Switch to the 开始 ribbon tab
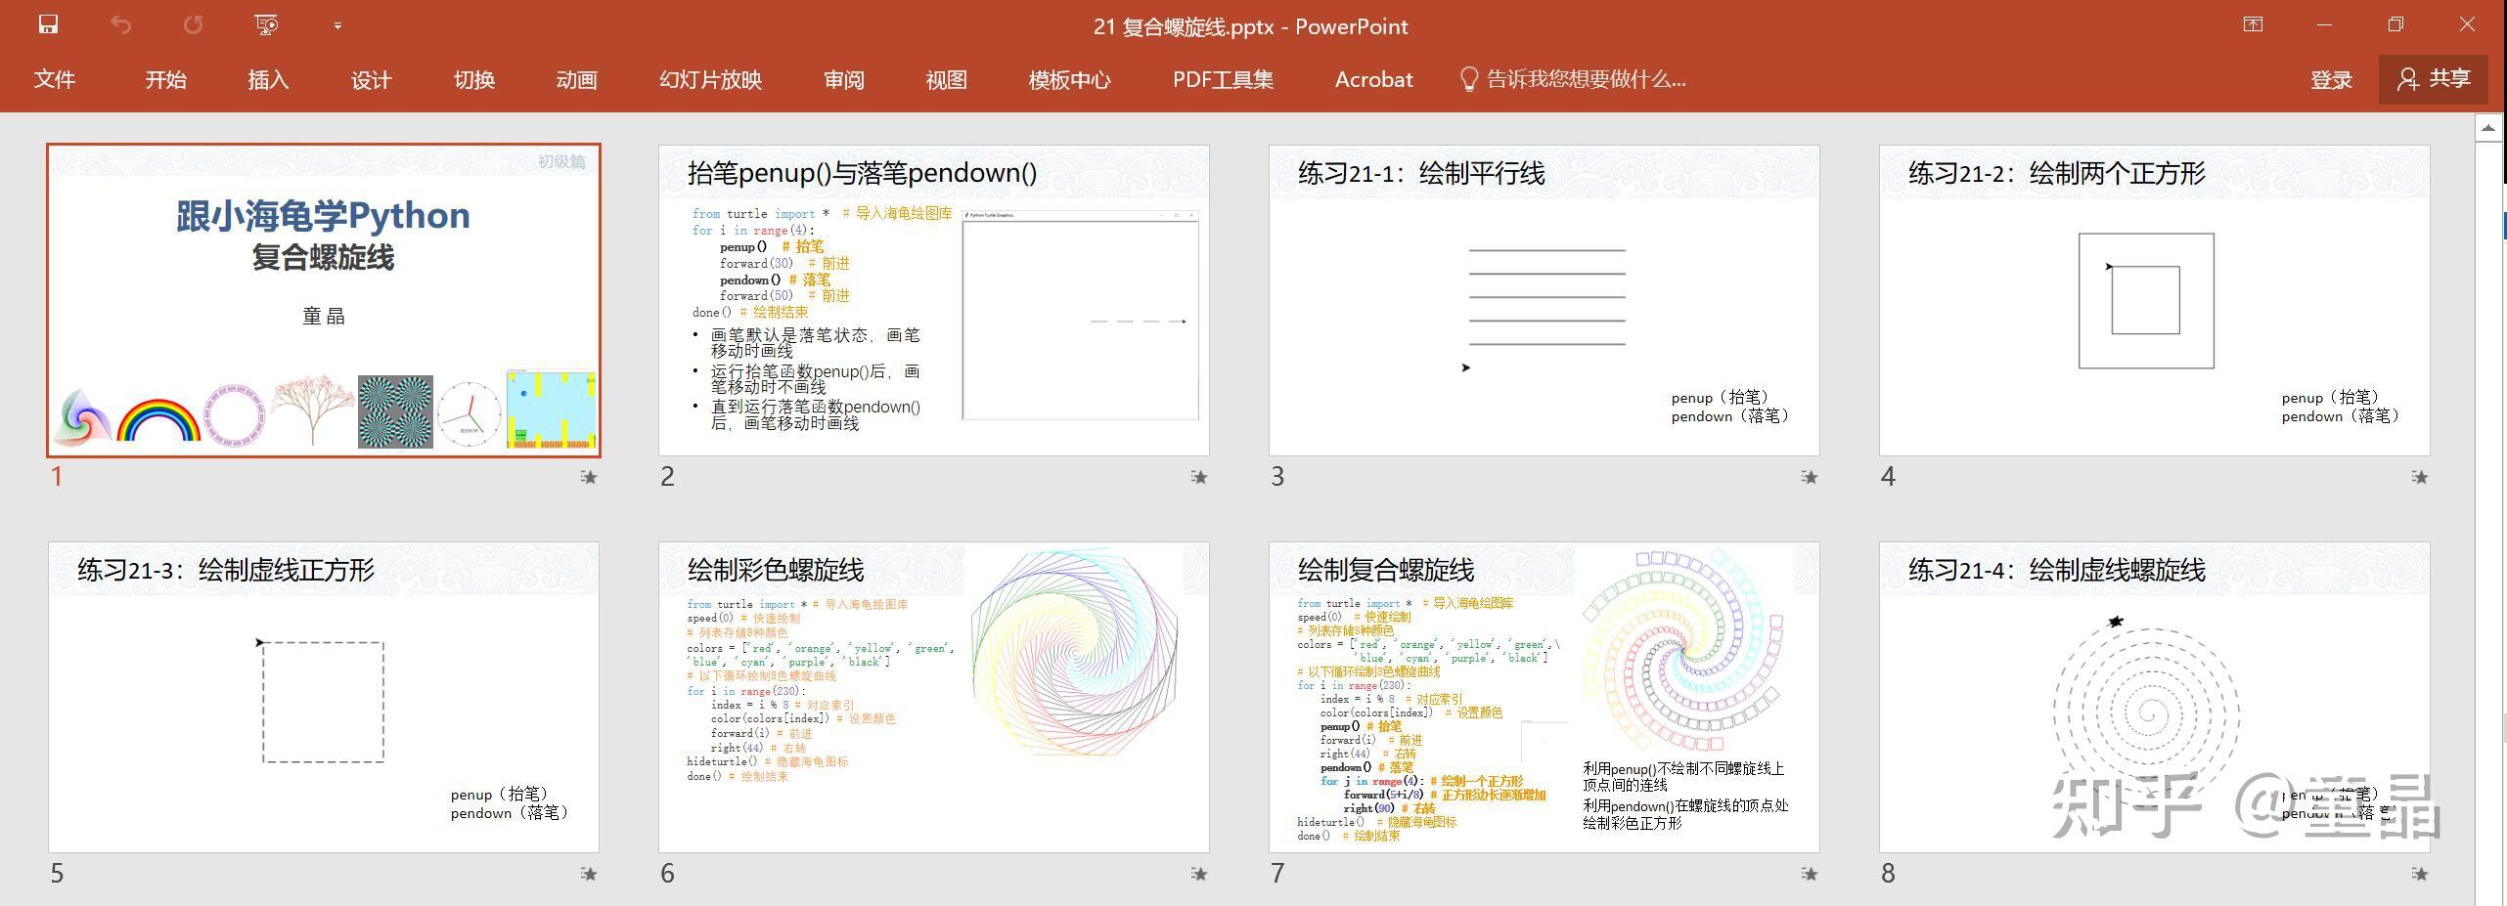 coord(165,79)
